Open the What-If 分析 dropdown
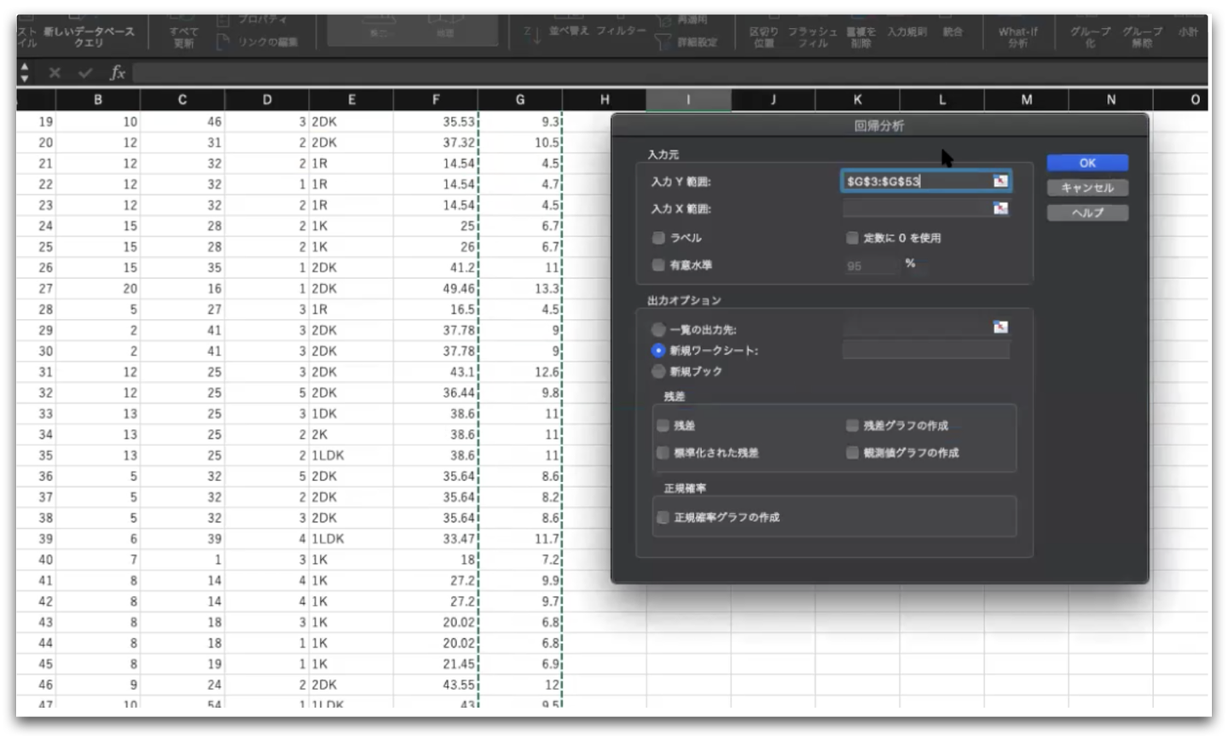Viewport: 1228px width, 737px height. tap(1017, 36)
